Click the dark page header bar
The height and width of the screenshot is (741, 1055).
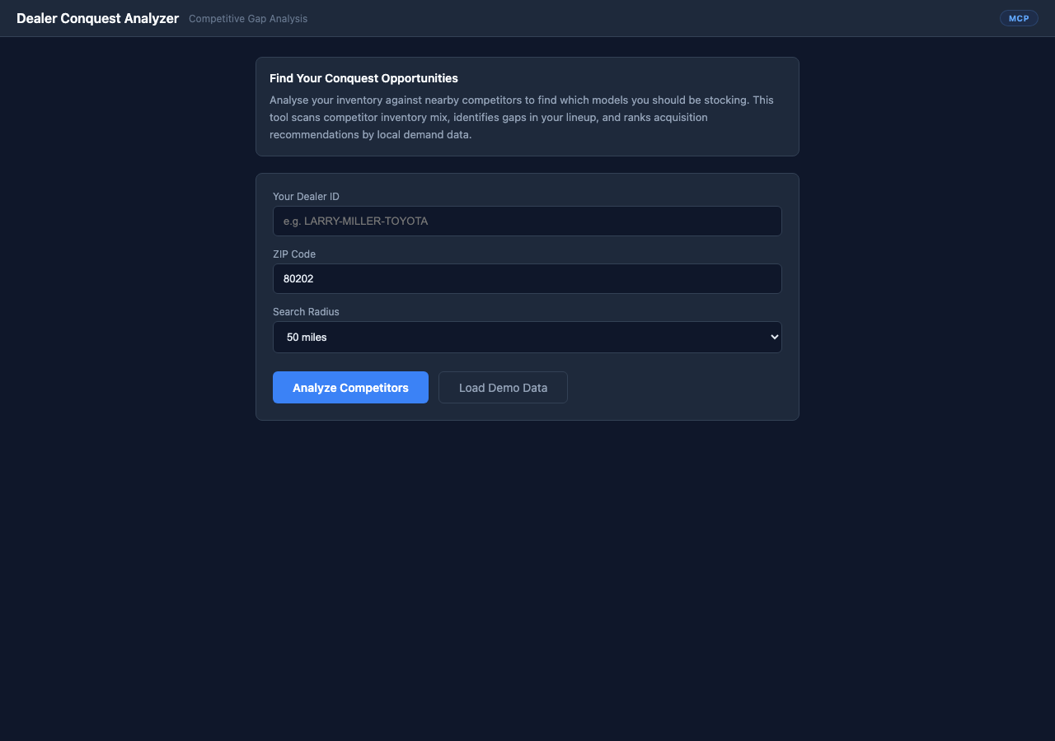[577, 18]
